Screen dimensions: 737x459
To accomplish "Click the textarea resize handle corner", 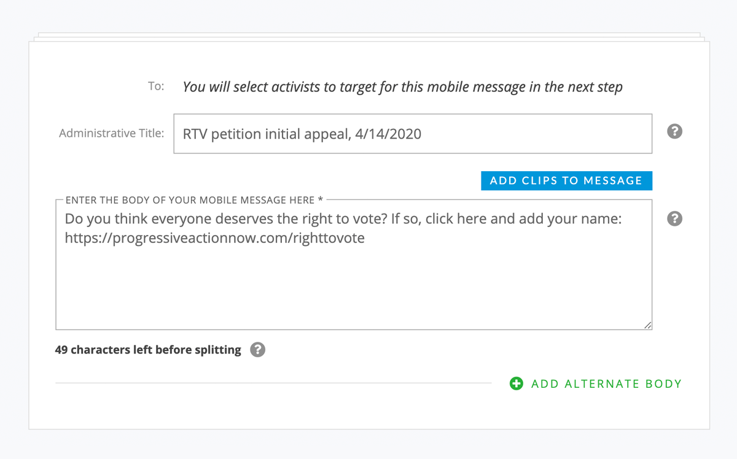I will point(648,325).
